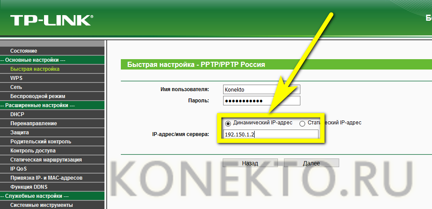Open the Защита menu item
Image resolution: width=432 pixels, height=209 pixels.
point(52,132)
